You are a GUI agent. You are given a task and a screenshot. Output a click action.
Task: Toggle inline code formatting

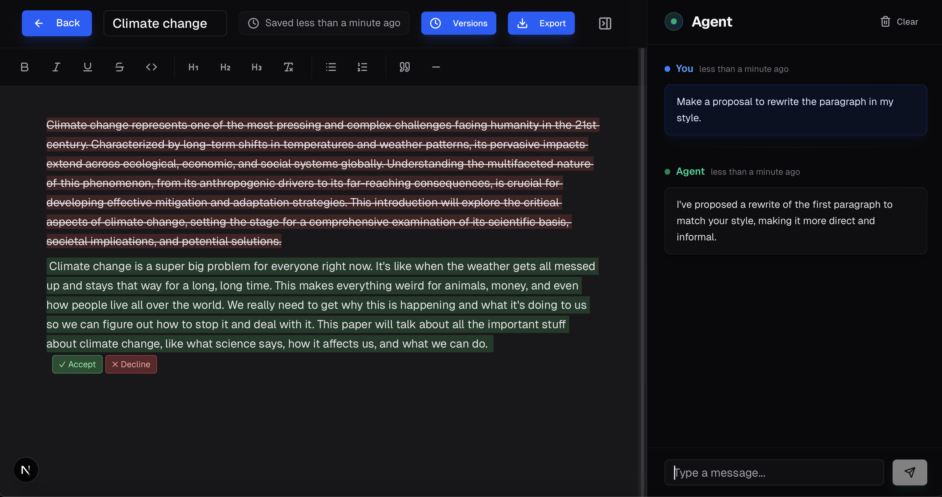point(151,67)
